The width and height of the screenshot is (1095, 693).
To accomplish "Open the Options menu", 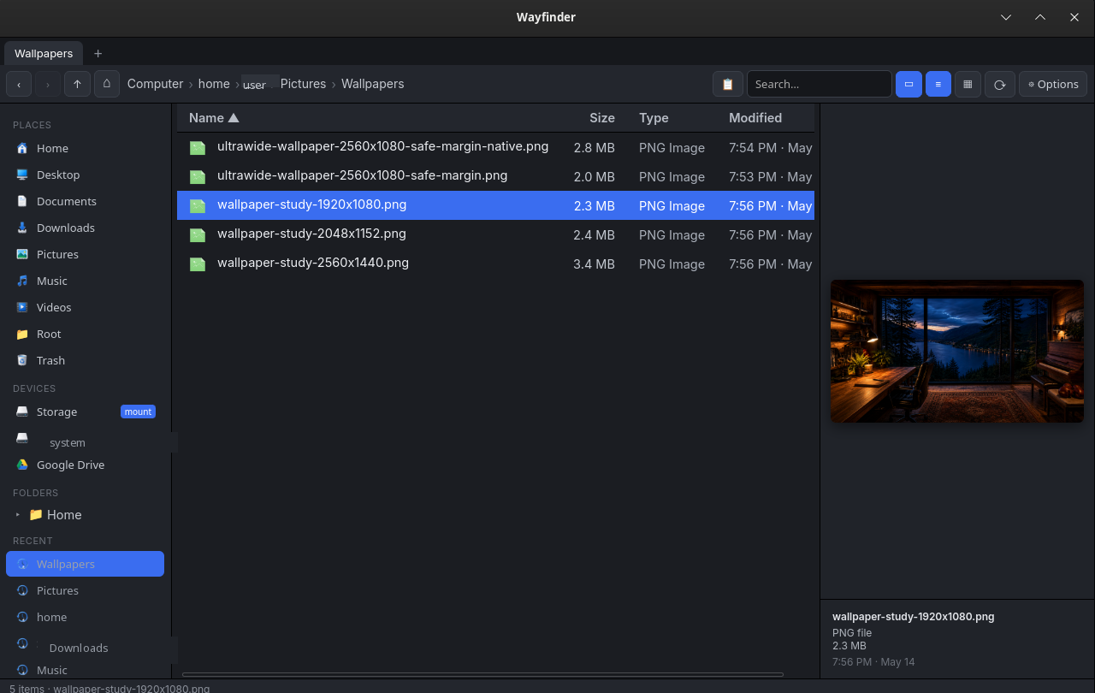I will 1053,84.
